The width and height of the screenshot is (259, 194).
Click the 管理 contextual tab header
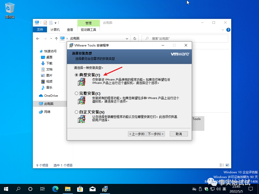tap(89, 23)
